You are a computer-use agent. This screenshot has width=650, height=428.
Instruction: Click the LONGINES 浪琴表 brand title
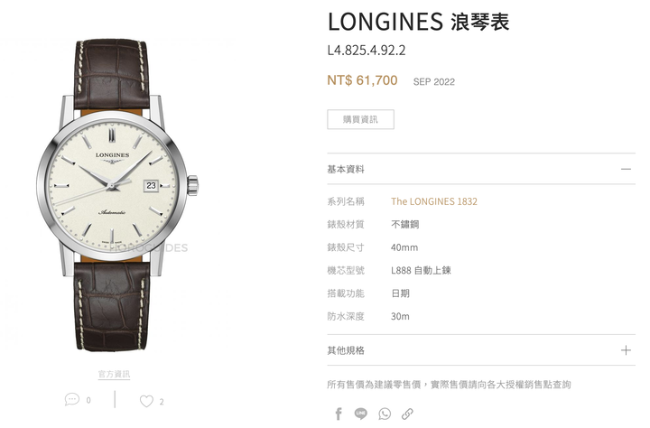click(418, 22)
